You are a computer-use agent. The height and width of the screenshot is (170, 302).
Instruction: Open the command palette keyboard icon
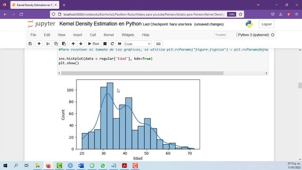coord(159,44)
